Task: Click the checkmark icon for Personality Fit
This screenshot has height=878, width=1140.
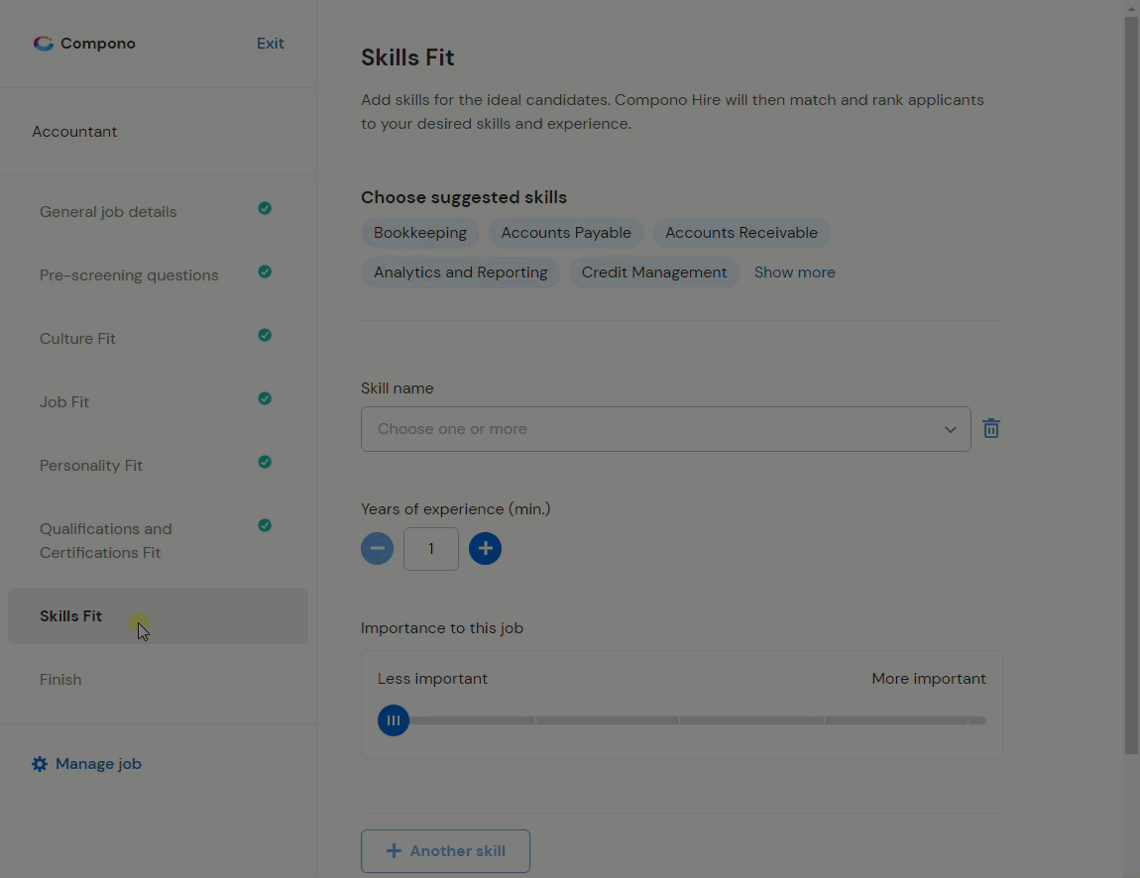Action: 265,462
